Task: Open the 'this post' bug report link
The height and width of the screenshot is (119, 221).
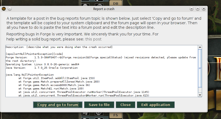Action: [x=93, y=39]
